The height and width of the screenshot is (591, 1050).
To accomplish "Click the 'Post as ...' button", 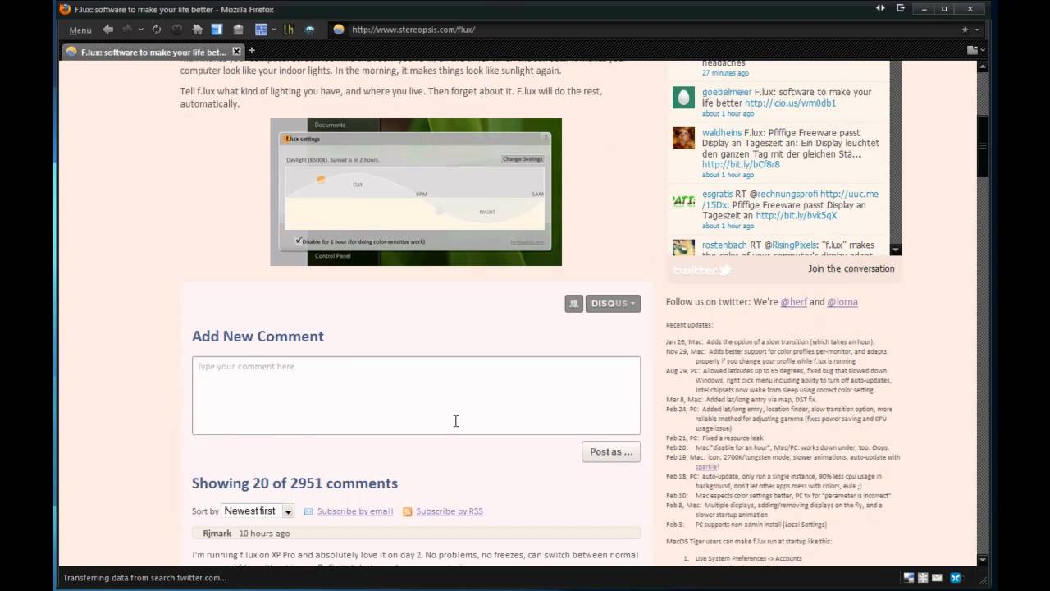I will pos(611,451).
